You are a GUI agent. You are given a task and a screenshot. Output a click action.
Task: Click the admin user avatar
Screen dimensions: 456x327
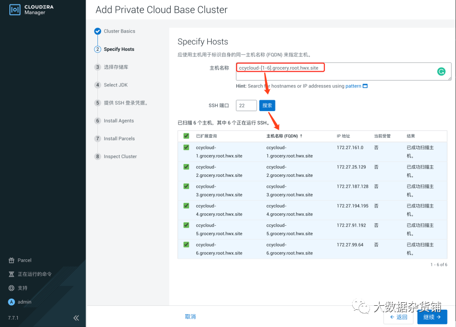tap(11, 302)
